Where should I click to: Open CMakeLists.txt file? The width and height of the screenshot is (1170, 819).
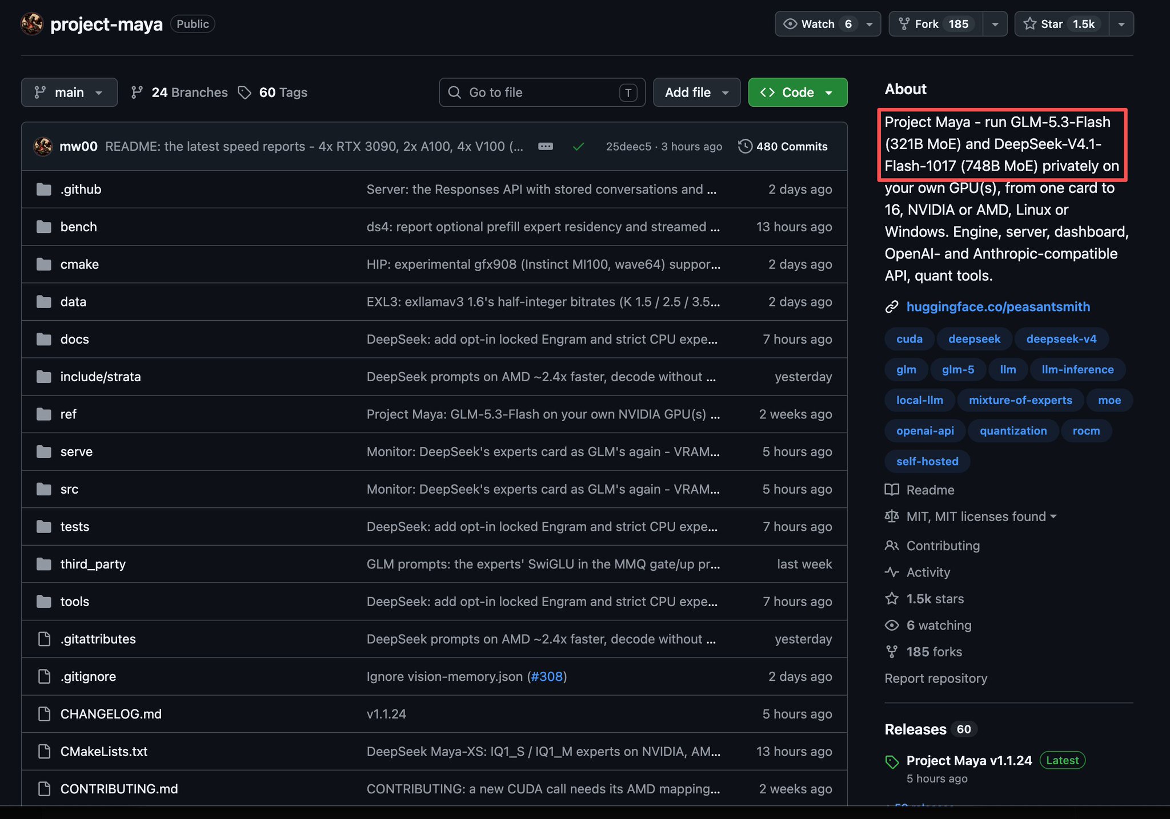click(x=104, y=752)
